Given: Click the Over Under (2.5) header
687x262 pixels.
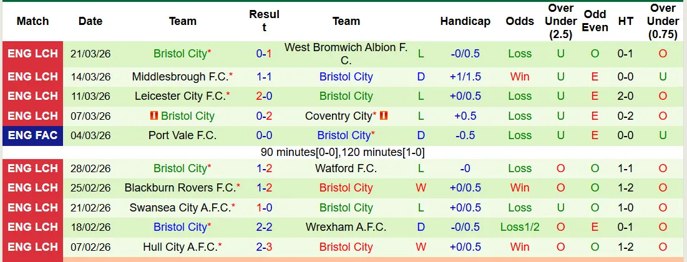Looking at the screenshot, I should [x=560, y=21].
